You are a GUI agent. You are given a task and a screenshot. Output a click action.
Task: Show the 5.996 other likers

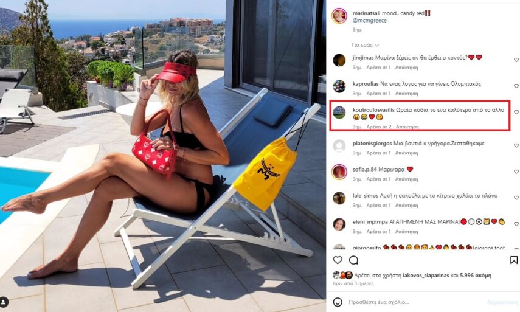coord(476,275)
